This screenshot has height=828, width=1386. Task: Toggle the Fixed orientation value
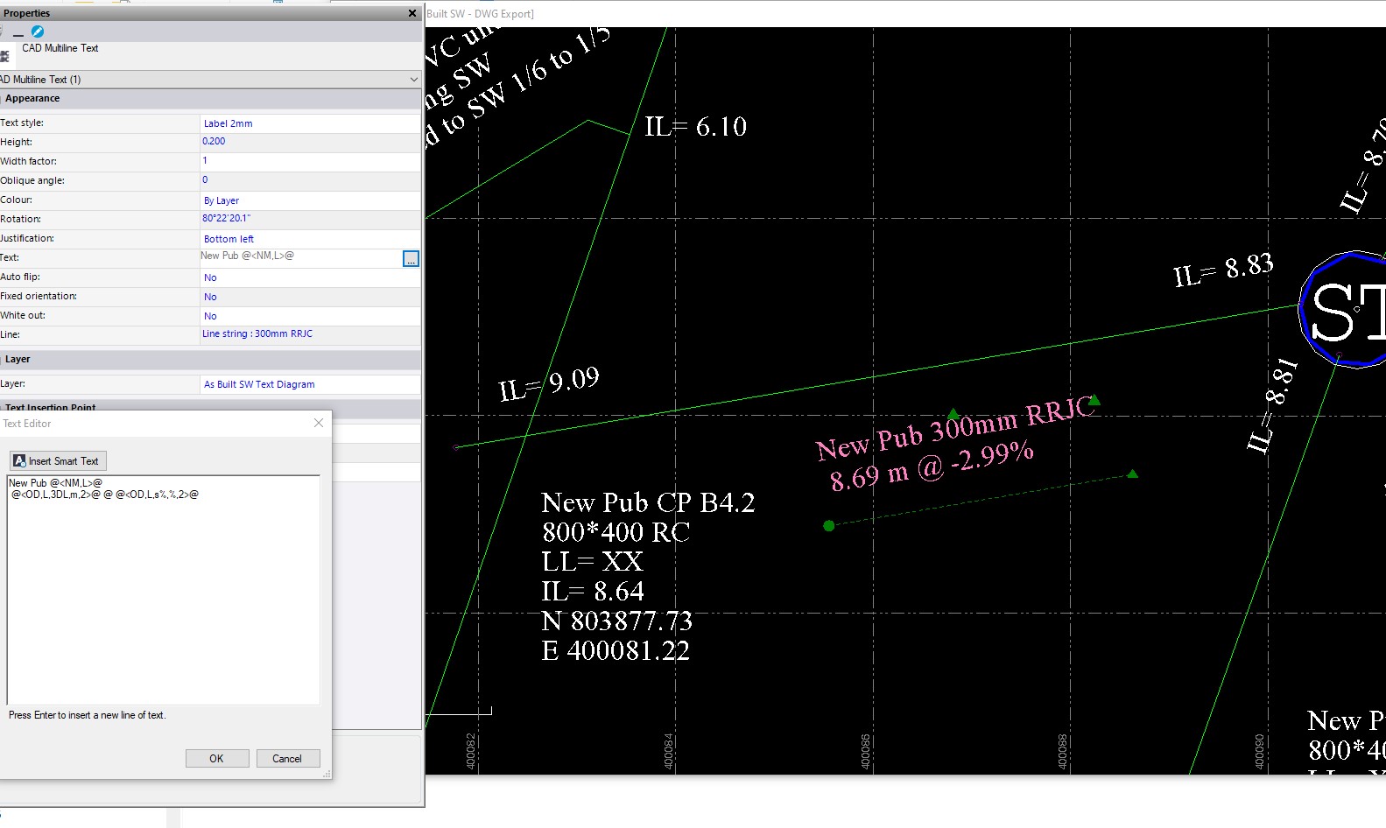pos(309,297)
